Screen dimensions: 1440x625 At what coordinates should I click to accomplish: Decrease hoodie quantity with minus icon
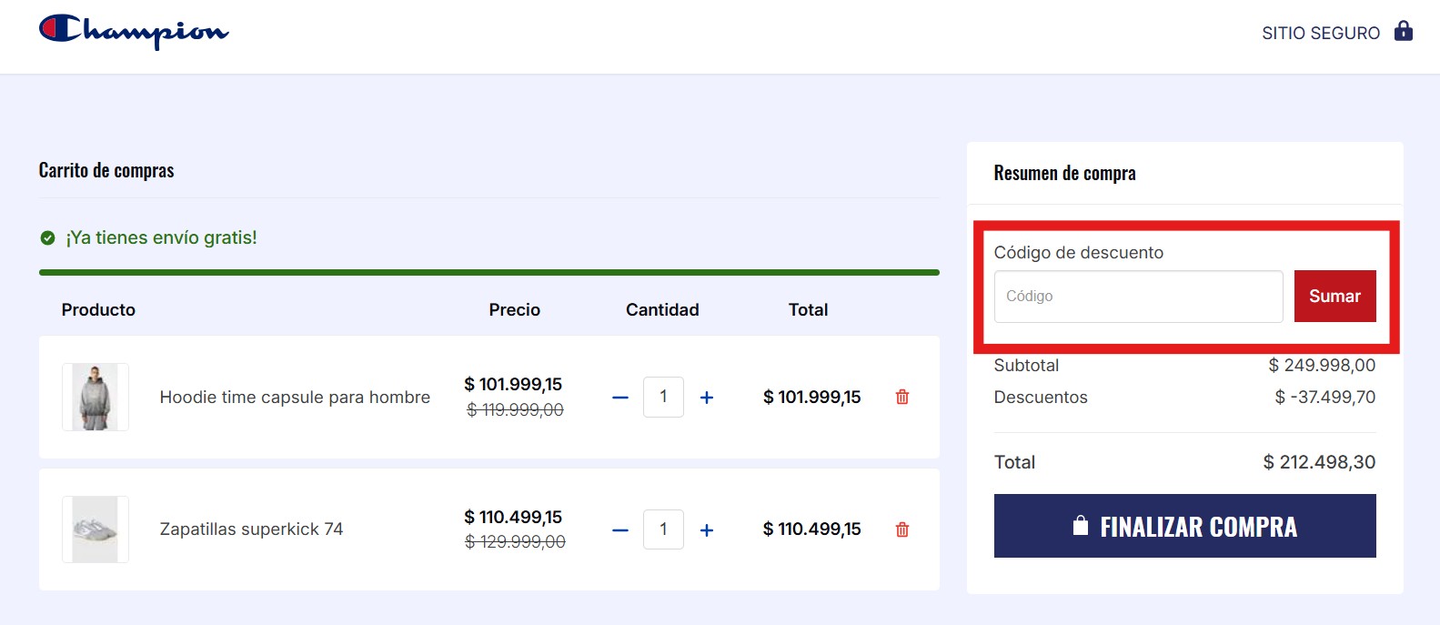620,398
